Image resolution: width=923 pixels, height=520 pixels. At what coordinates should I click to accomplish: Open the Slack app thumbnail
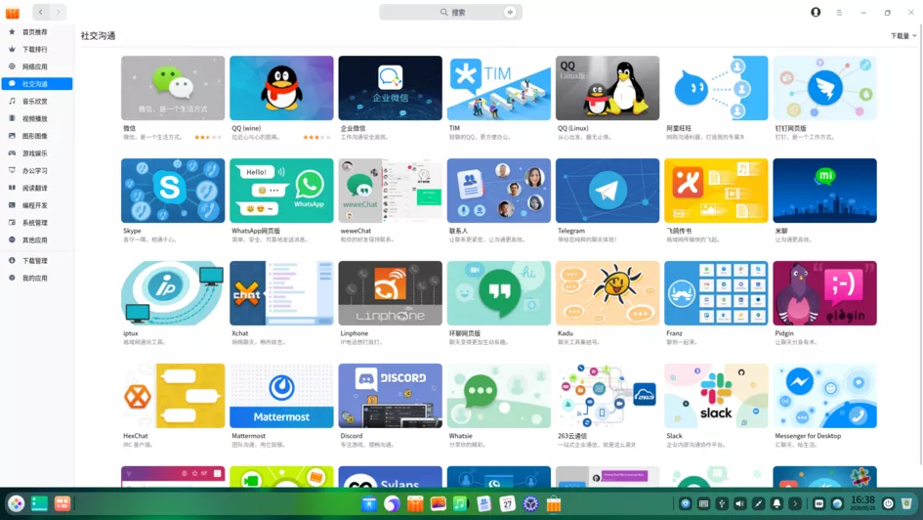[716, 396]
